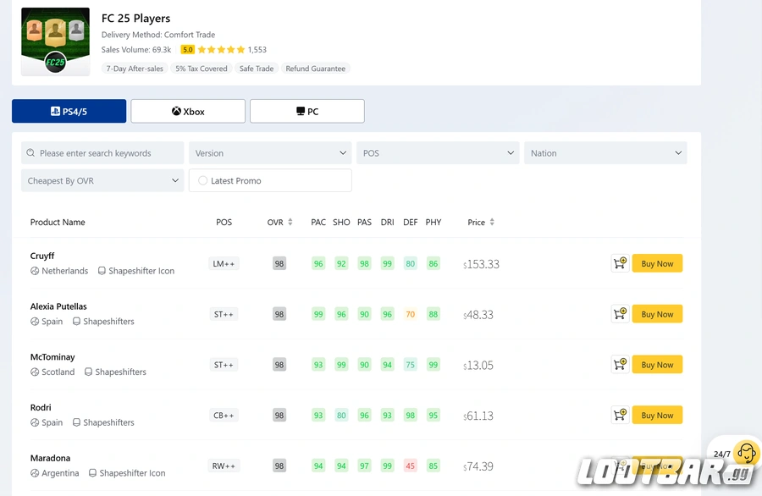Expand Cheapest By OVR dropdown
This screenshot has width=762, height=496.
[x=102, y=181]
